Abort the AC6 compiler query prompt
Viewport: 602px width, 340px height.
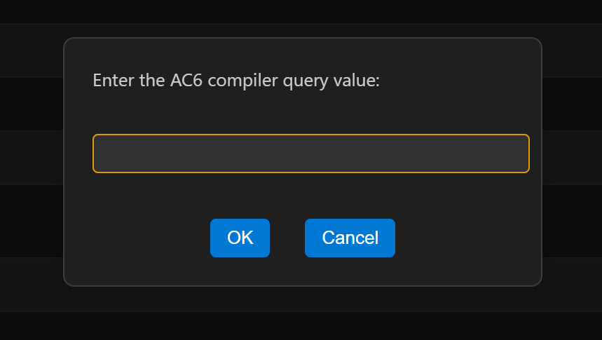click(x=350, y=238)
